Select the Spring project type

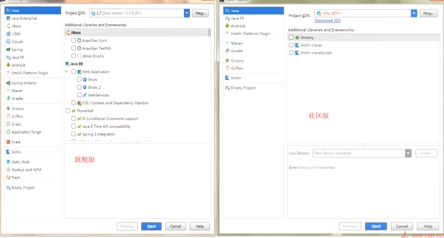[17, 50]
